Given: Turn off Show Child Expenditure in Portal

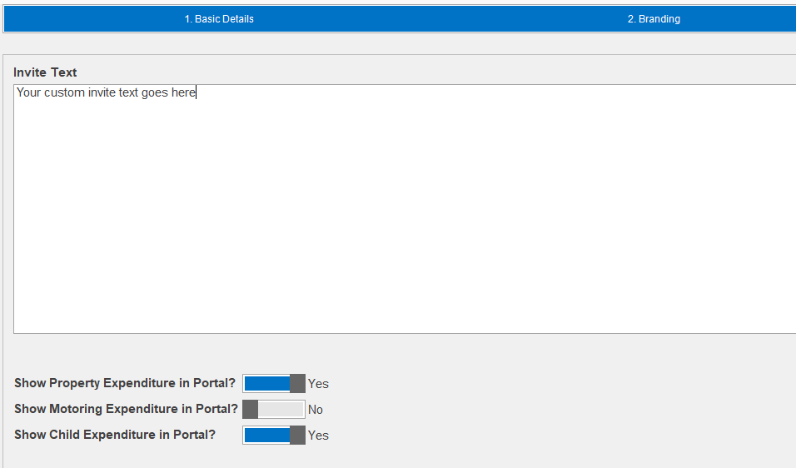Looking at the screenshot, I should coord(274,435).
